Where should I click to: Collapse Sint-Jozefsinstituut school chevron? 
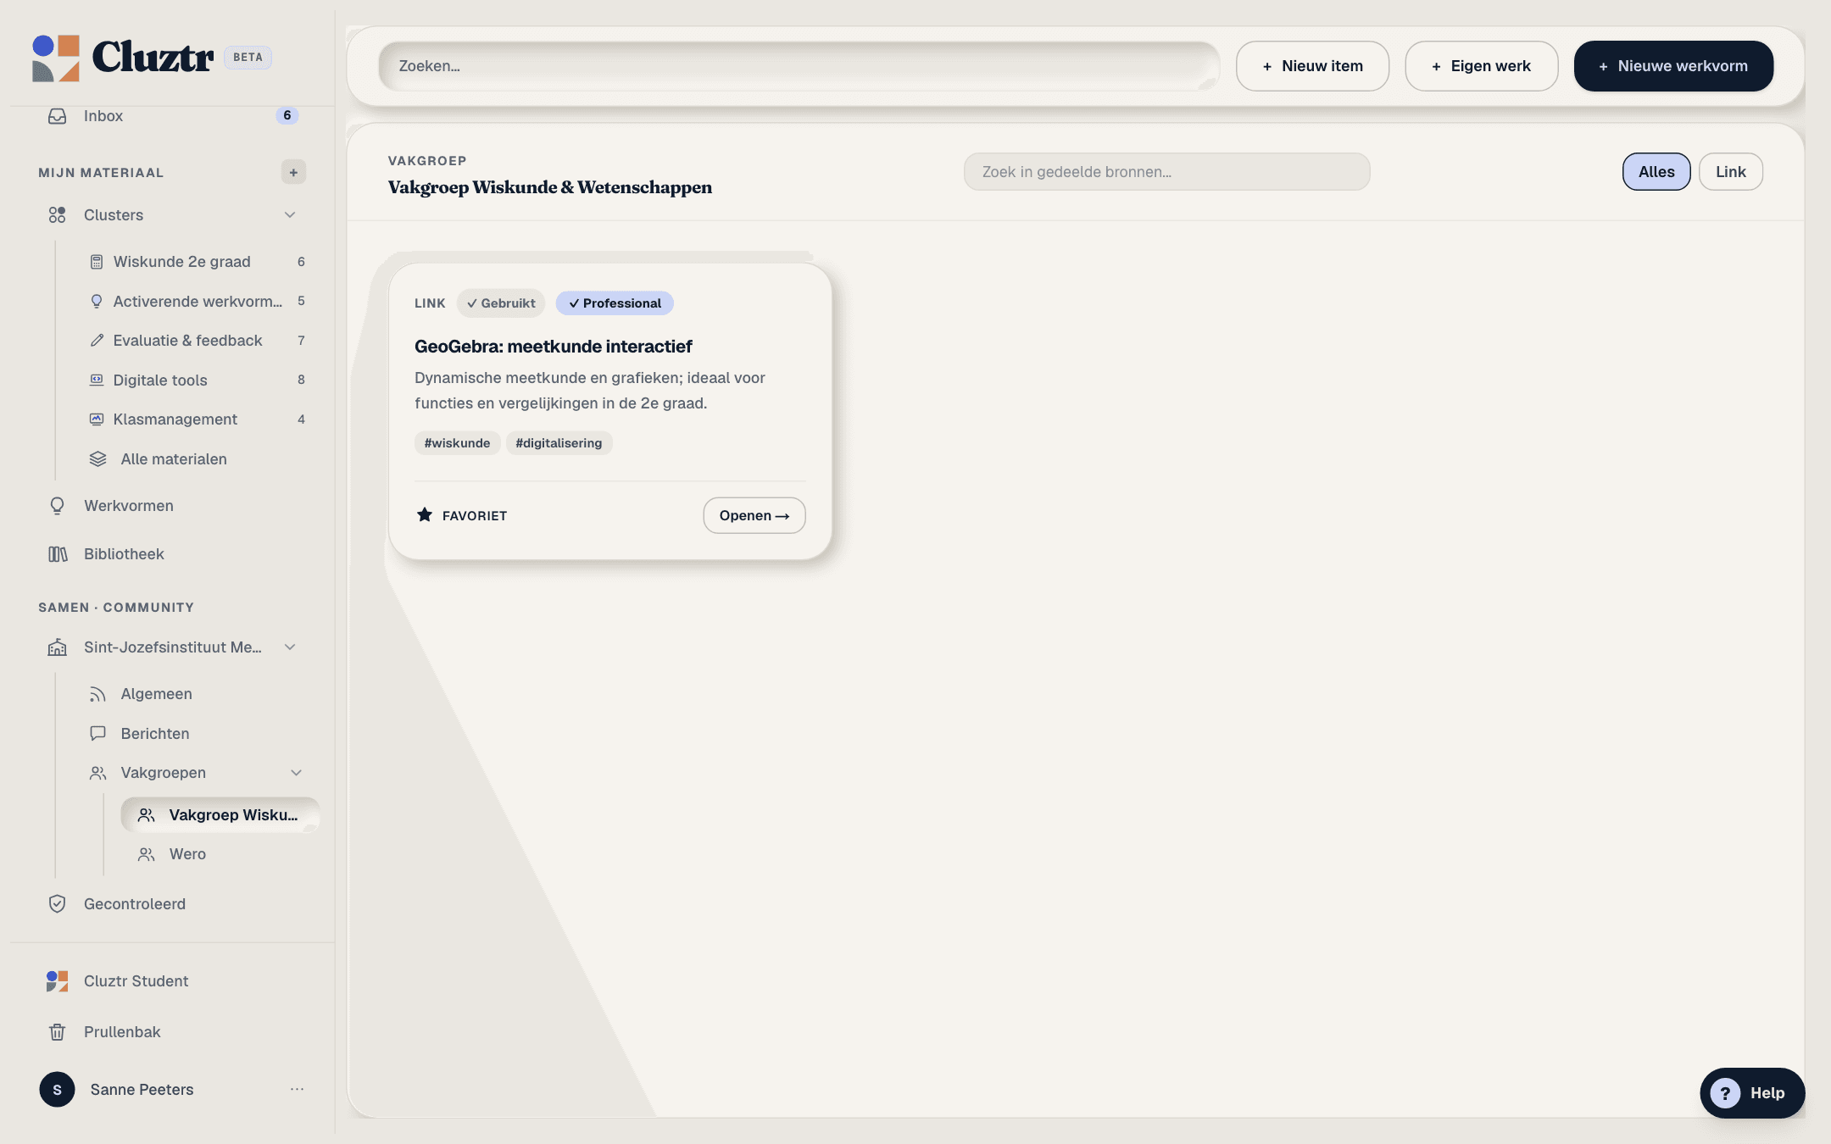[290, 647]
